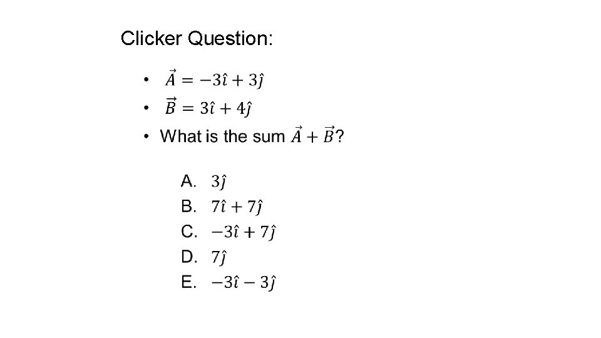Click the "What is the sum" text
The width and height of the screenshot is (601, 338).
click(223, 136)
